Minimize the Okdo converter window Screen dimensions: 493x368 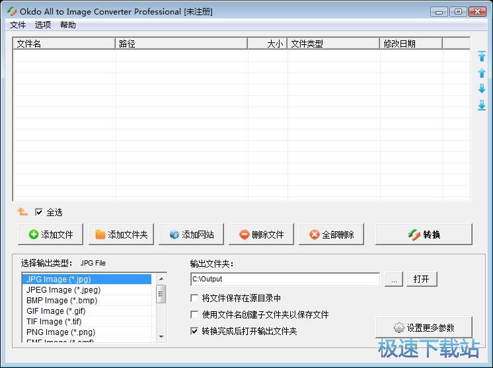click(x=439, y=12)
